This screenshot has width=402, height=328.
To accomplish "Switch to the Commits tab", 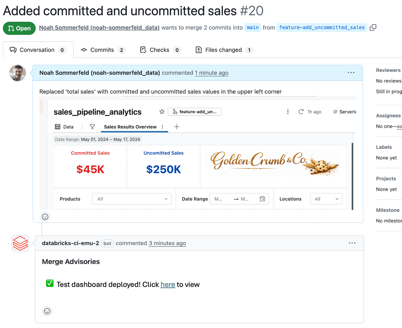I will click(103, 50).
